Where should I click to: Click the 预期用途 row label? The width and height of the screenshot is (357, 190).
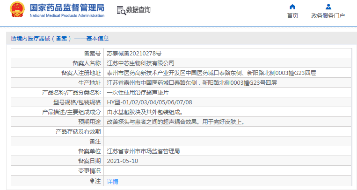[89, 122]
